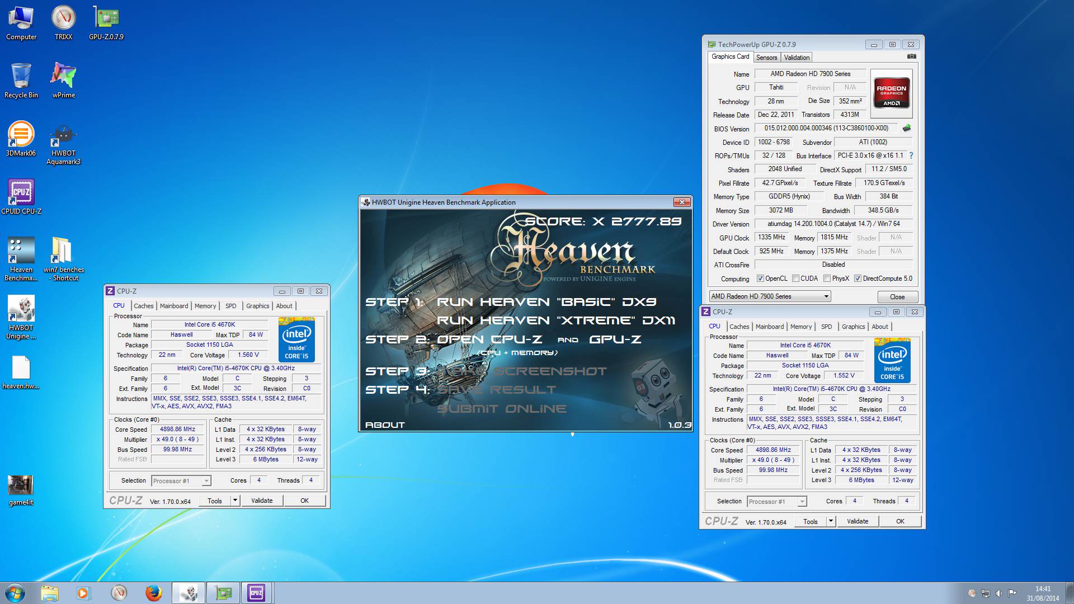Toggle the PhysX checkbox in GPU-Z

tap(827, 279)
